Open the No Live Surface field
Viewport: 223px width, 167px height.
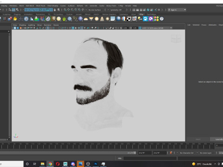[x=95, y=10]
